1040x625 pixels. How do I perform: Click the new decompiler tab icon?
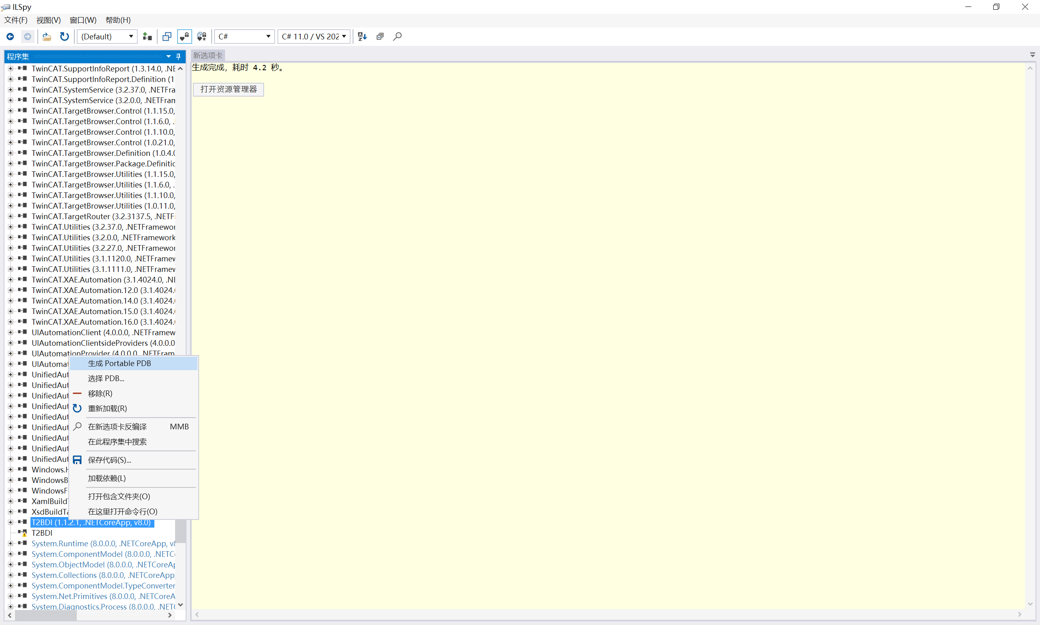(167, 37)
